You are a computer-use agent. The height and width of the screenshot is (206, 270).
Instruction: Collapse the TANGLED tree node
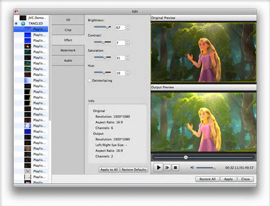click(x=16, y=23)
